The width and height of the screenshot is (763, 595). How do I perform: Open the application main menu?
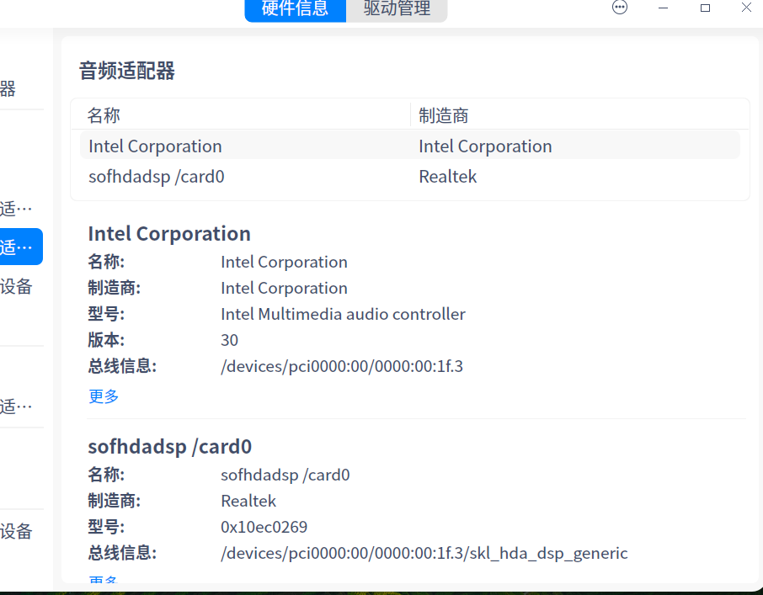pos(619,8)
